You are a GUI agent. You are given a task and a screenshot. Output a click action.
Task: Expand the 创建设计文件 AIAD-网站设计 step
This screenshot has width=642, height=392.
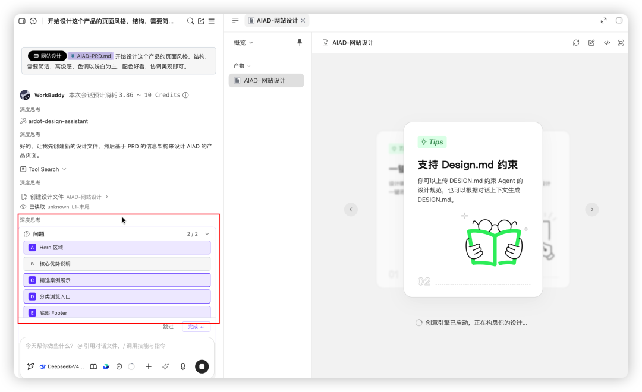(x=65, y=197)
